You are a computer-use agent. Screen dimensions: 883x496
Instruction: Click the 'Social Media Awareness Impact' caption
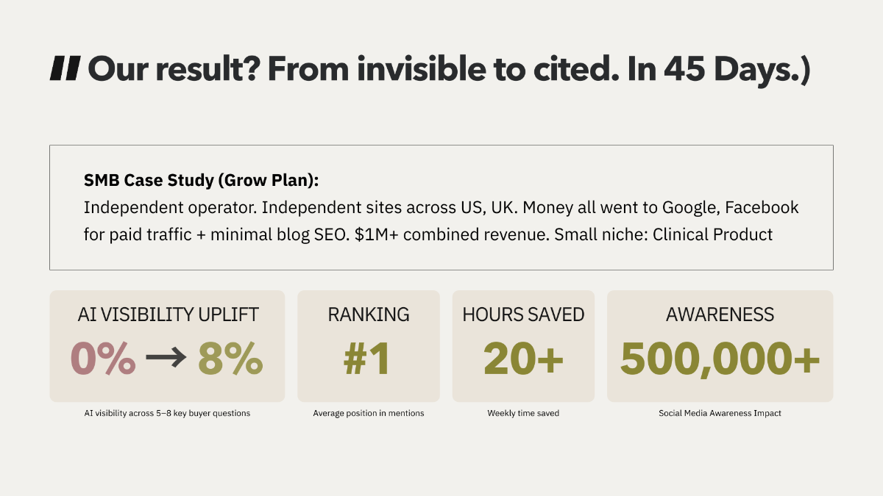point(720,413)
